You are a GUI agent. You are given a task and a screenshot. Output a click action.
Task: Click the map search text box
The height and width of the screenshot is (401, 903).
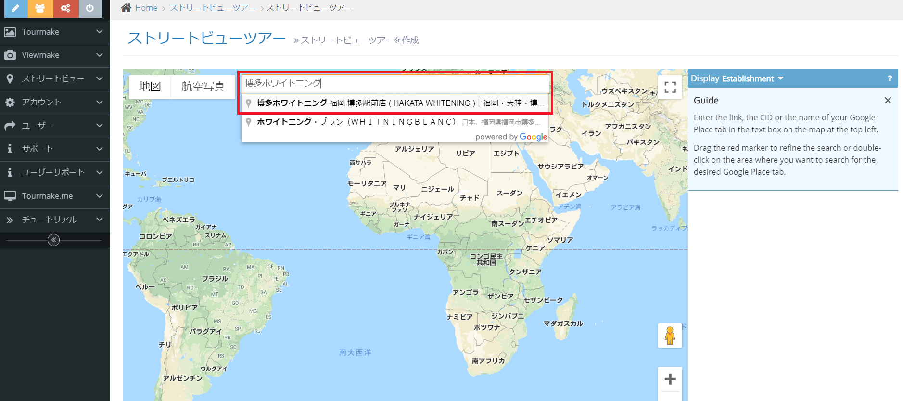395,83
